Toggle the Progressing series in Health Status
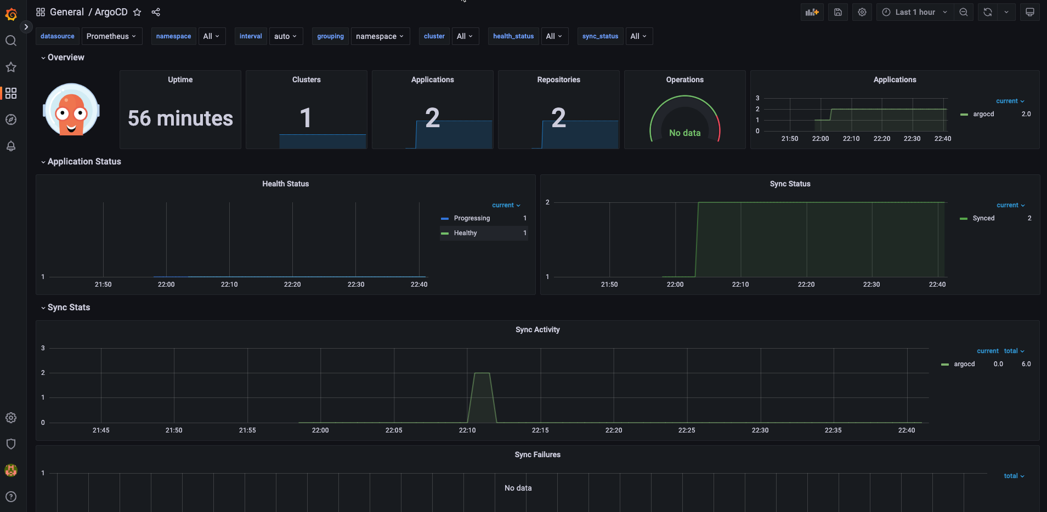Viewport: 1047px width, 512px height. 472,218
